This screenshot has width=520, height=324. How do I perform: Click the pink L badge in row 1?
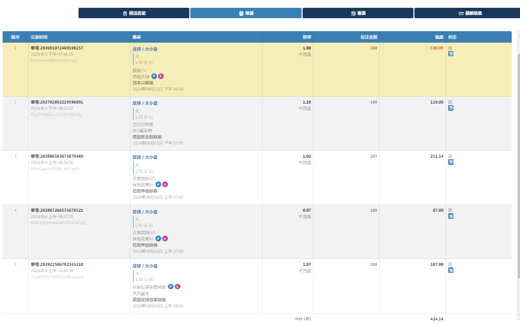click(161, 76)
